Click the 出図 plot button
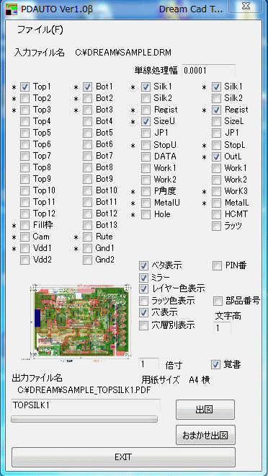Viewport: 268px width, 476px height. 205,410
